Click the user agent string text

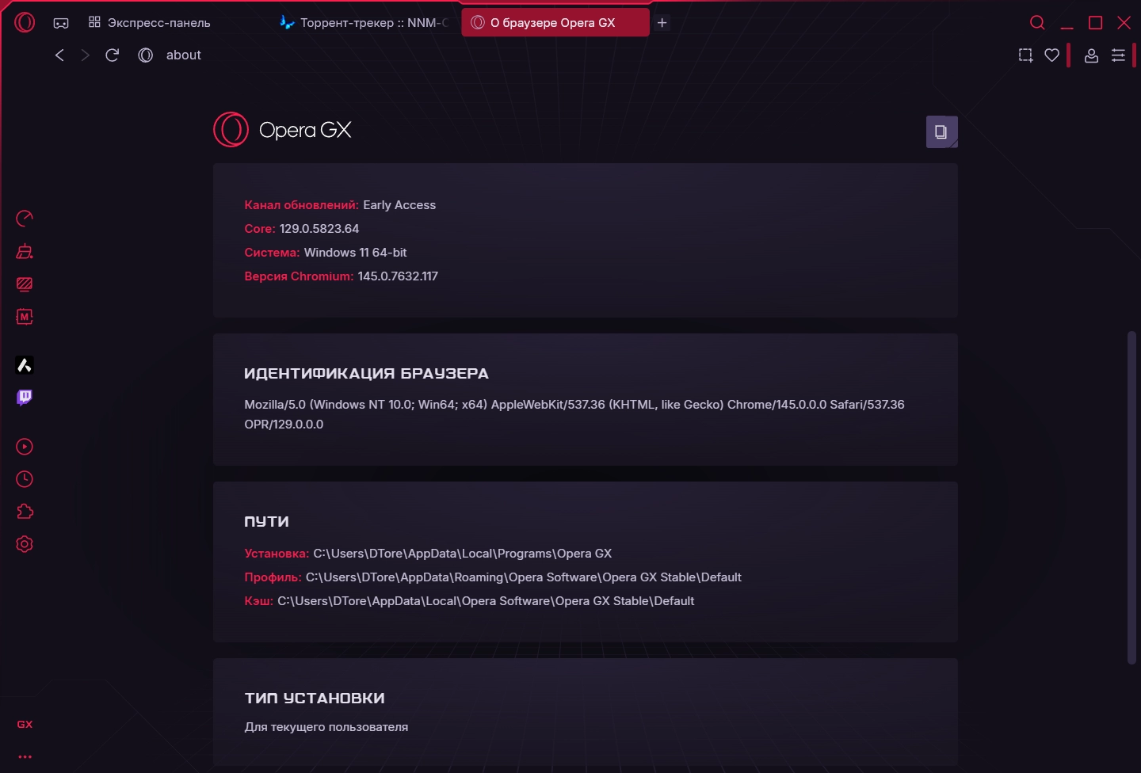click(x=574, y=414)
